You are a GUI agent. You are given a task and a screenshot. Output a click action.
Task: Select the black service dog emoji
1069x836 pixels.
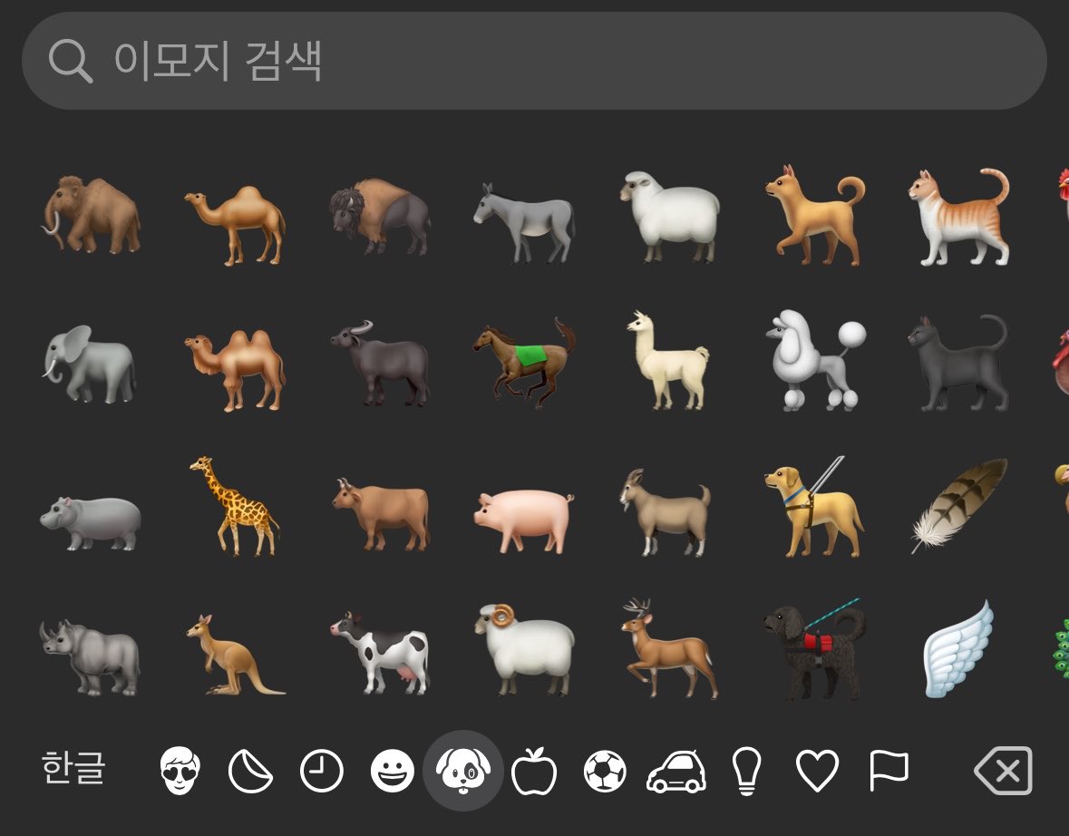pos(815,650)
